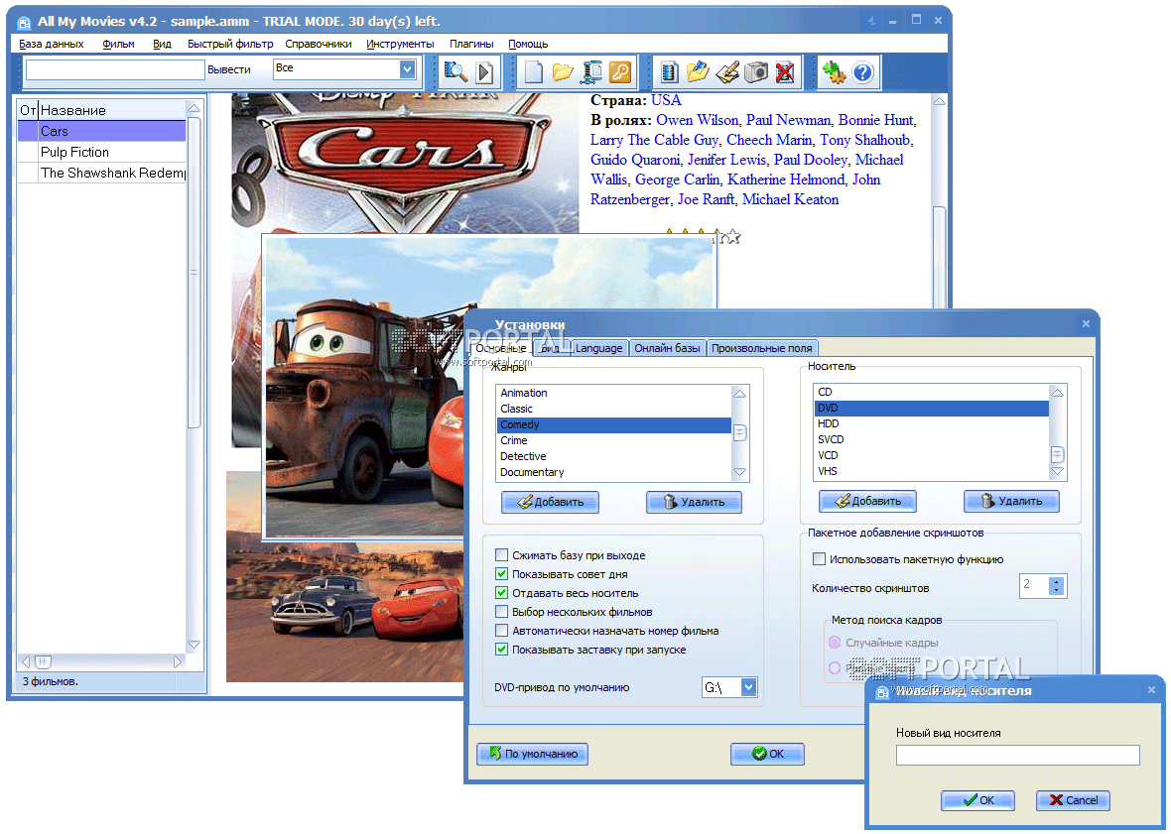Click Удалить button under Носитель
The image size is (1171, 834).
1011,502
